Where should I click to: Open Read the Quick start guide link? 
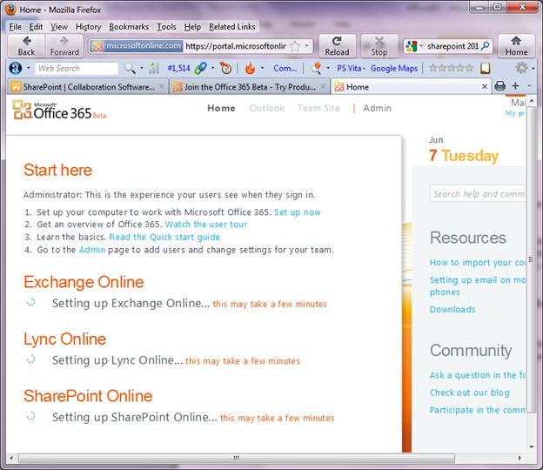tap(164, 237)
